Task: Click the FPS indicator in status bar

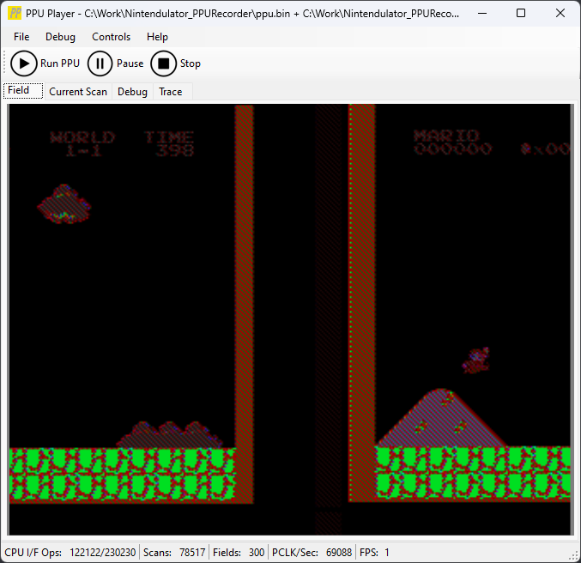Action: (374, 553)
